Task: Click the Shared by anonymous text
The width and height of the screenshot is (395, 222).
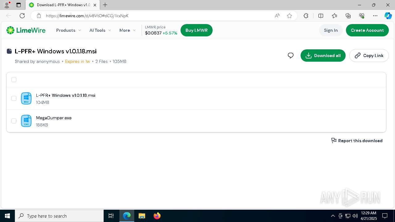Action: click(37, 61)
